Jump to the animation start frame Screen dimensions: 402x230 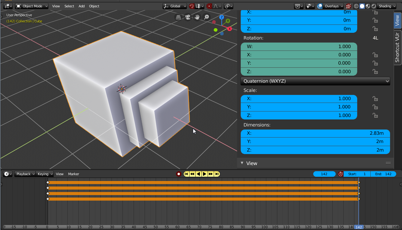point(186,174)
